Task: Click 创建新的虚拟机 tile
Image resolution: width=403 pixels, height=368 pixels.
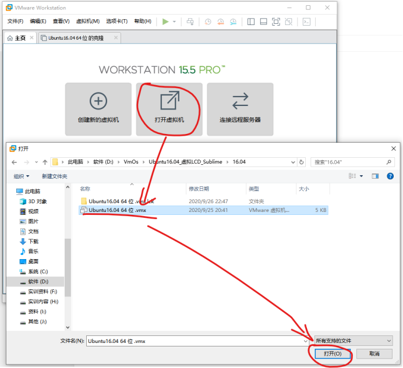Action: 98,109
